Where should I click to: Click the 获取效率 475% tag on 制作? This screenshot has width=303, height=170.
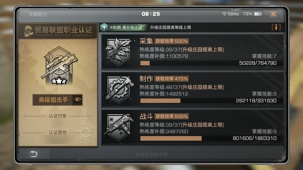pos(172,79)
